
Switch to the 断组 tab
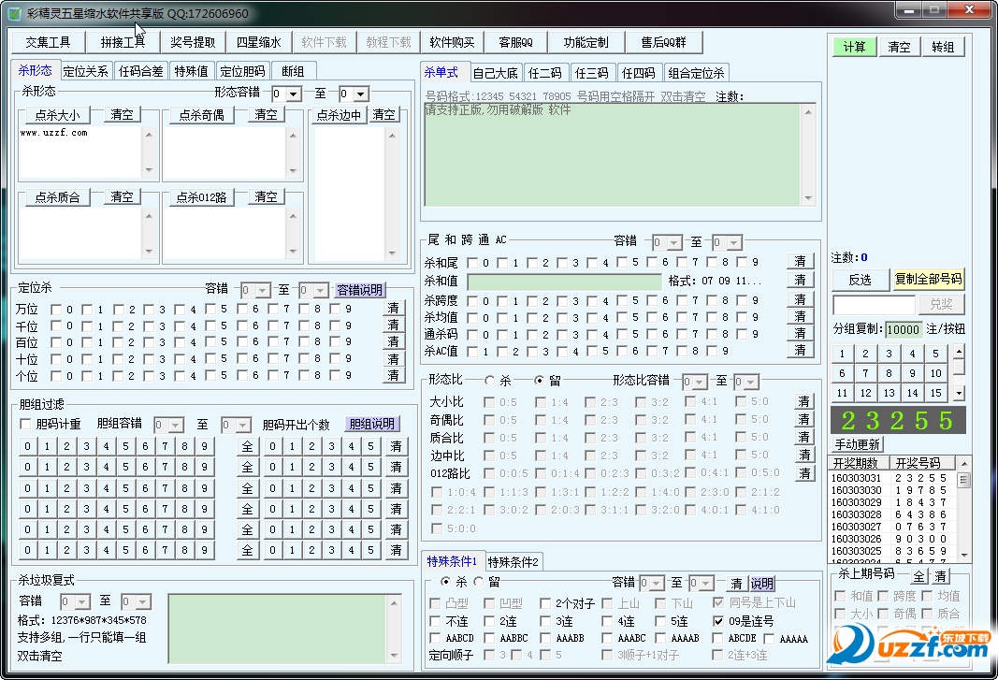pos(293,71)
